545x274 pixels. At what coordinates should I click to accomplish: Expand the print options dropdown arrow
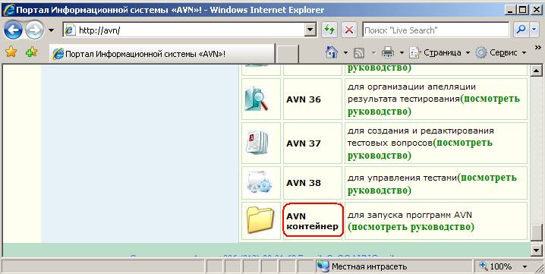[402, 53]
